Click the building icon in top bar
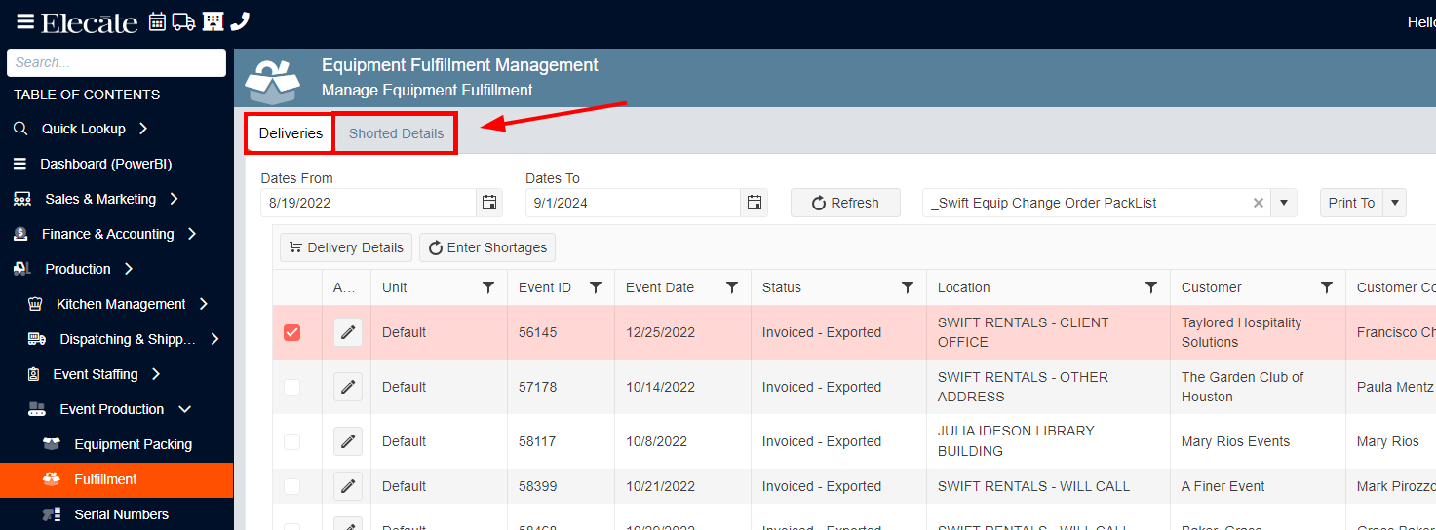Viewport: 1436px width, 530px height. click(x=213, y=21)
